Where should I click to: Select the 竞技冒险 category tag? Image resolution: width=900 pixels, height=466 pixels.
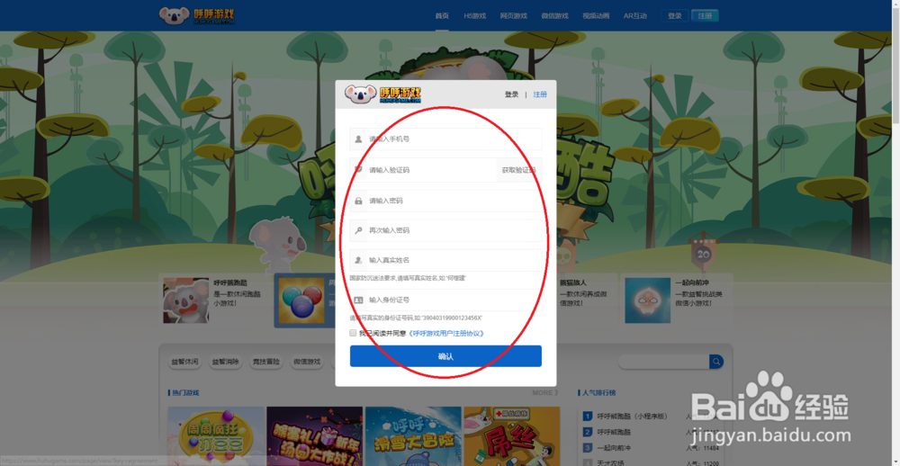[265, 363]
